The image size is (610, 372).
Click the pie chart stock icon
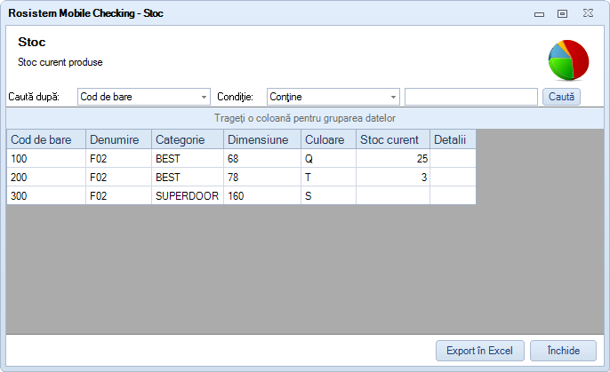tap(568, 60)
